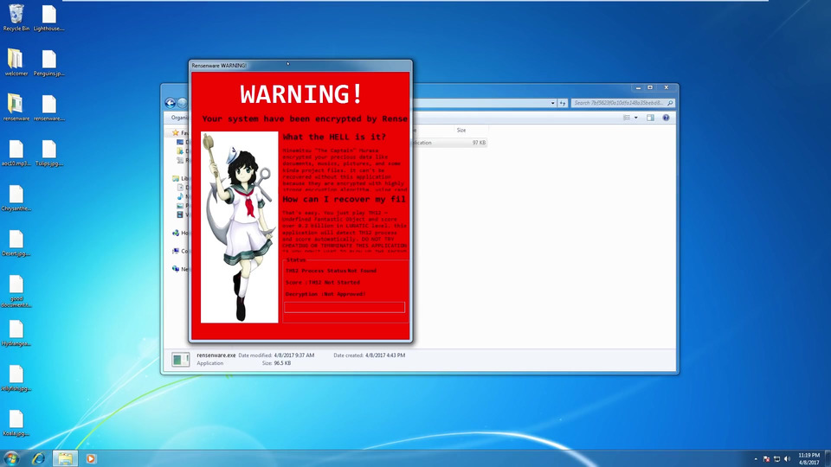The image size is (831, 467).
Task: Select the good documents desktop file
Action: click(x=16, y=291)
